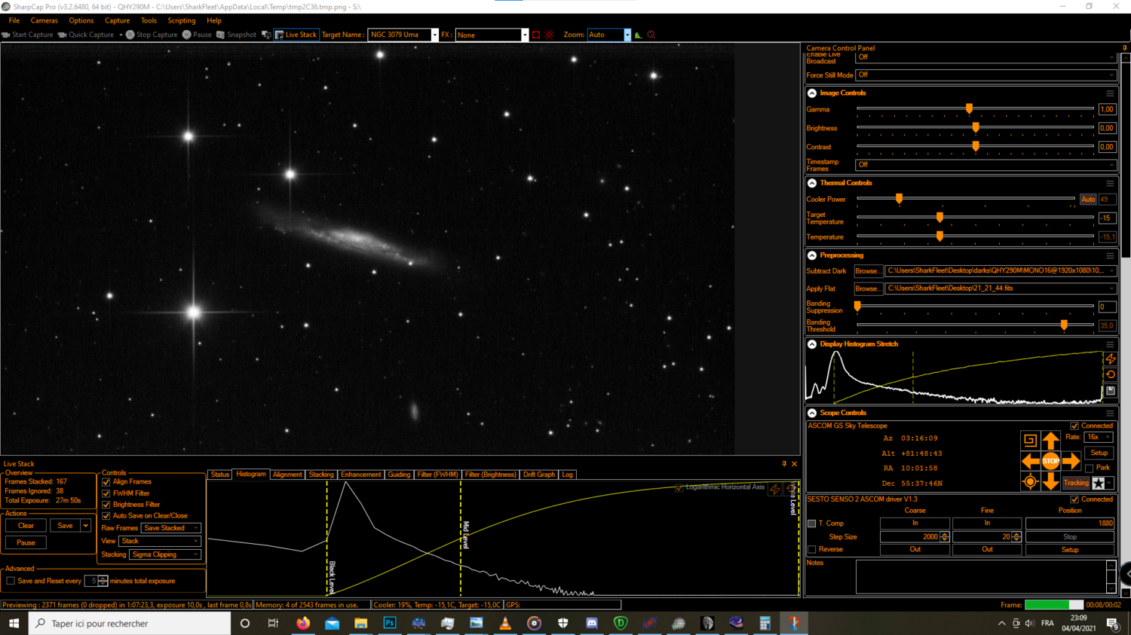Screen dimensions: 1131x635
Task: Open the Stacking mode dropdown showing Sigma Clipping
Action: click(164, 554)
